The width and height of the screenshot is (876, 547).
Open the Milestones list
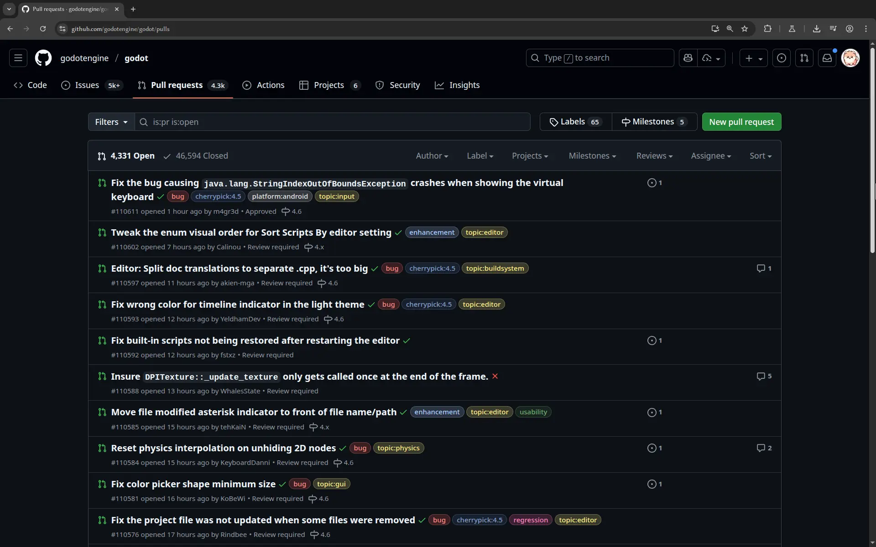[x=654, y=122]
